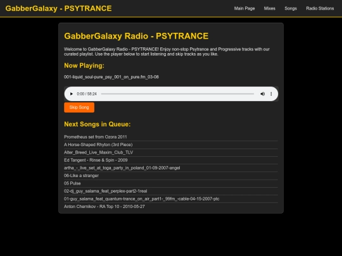Play the audio track
342x256 pixels.
click(x=72, y=94)
